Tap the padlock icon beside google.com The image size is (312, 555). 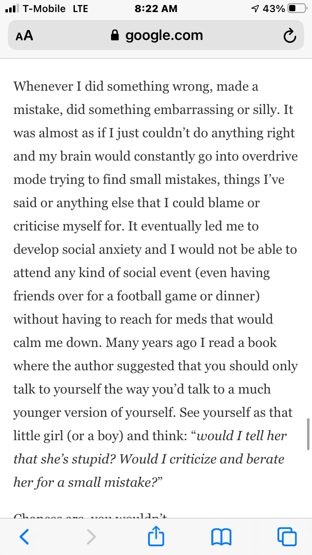tap(115, 36)
